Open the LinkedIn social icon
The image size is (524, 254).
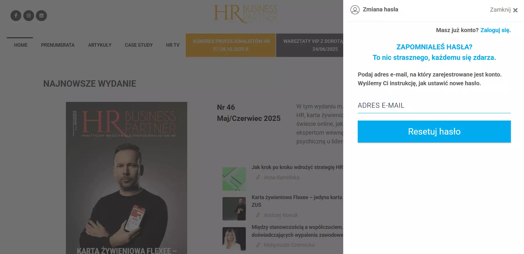pos(41,15)
